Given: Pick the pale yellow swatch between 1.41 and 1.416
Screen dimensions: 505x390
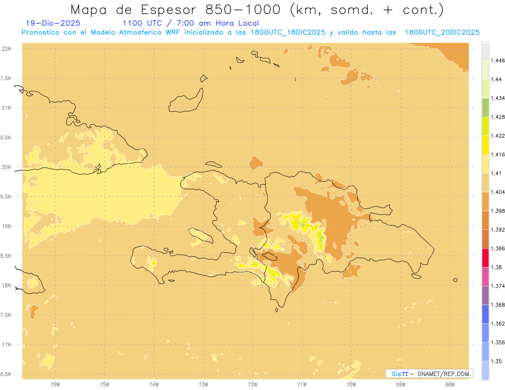Looking at the screenshot, I should point(485,164).
